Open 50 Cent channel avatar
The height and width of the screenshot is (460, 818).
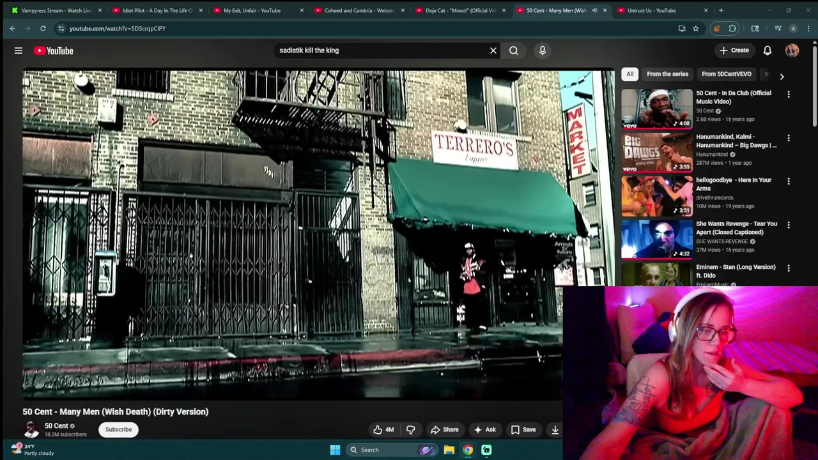31,429
